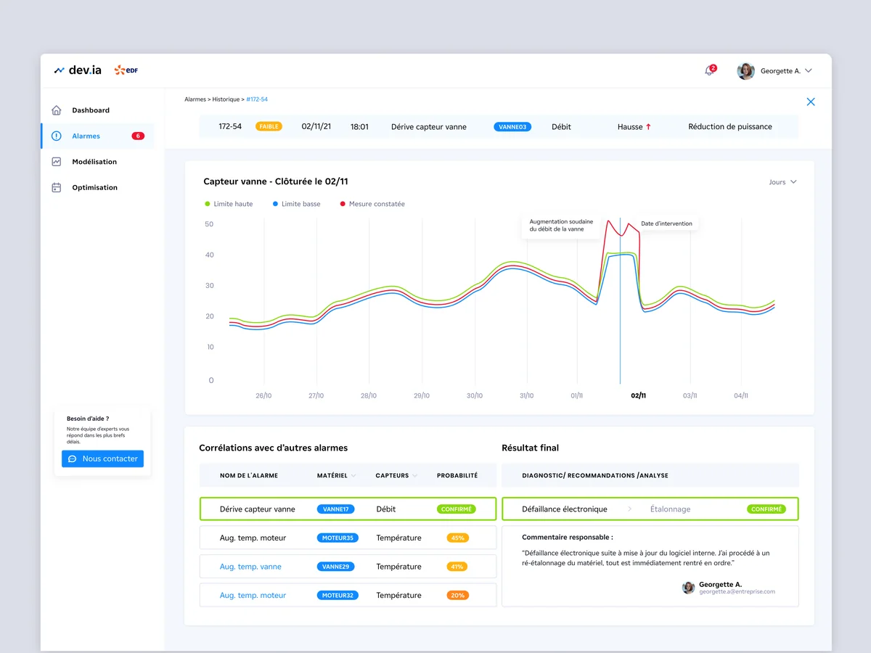This screenshot has width=871, height=653.
Task: Click the 41% probability badge
Action: 457,567
